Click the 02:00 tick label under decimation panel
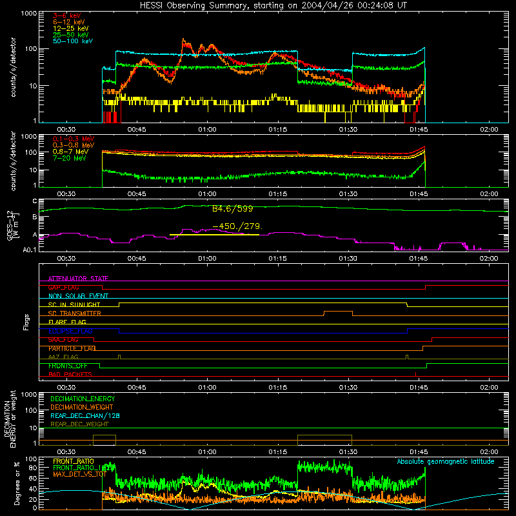 point(489,452)
